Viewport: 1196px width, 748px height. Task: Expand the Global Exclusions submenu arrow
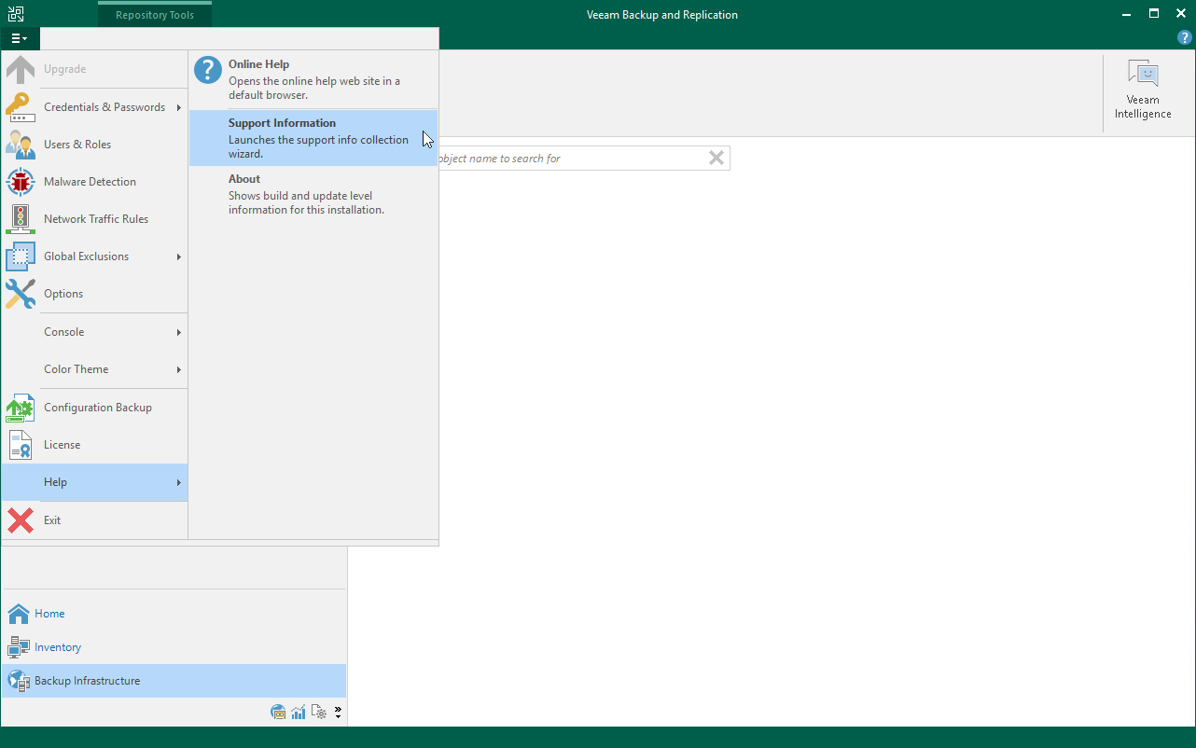tap(178, 256)
